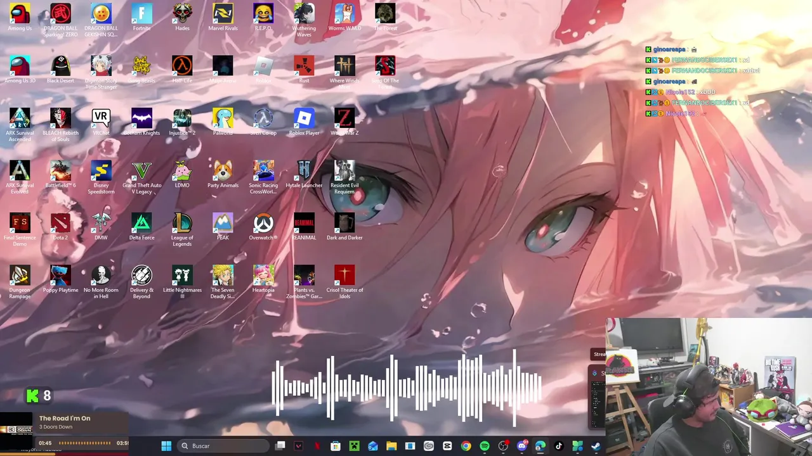Open File Explorer from the taskbar
Image resolution: width=812 pixels, height=456 pixels.
[391, 446]
